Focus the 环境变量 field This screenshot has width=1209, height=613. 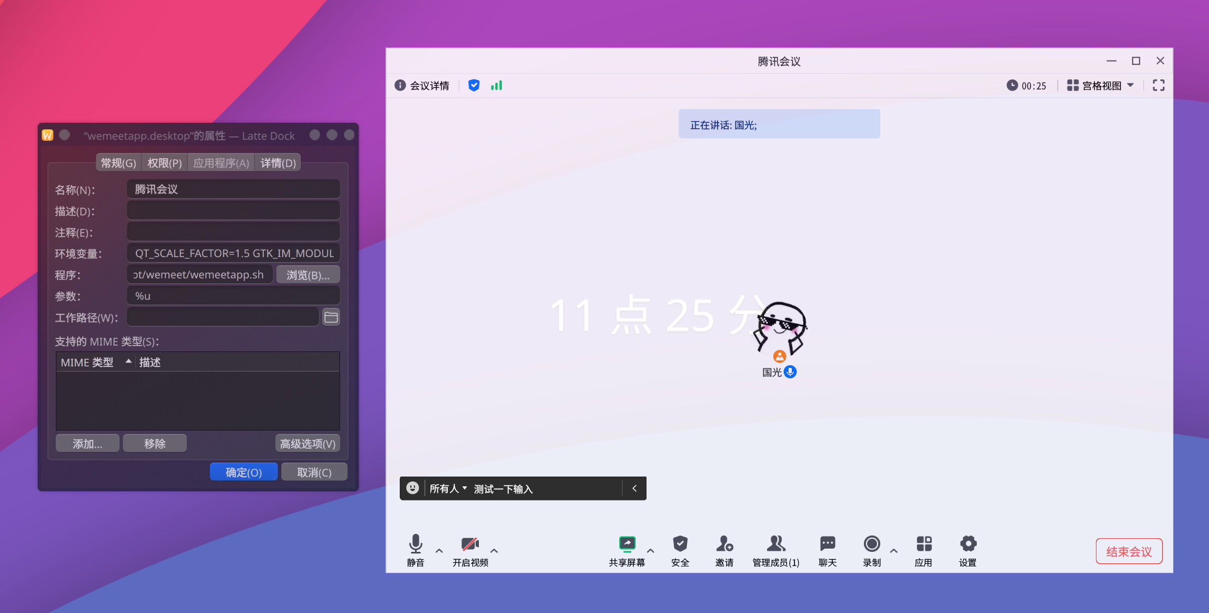coord(234,253)
